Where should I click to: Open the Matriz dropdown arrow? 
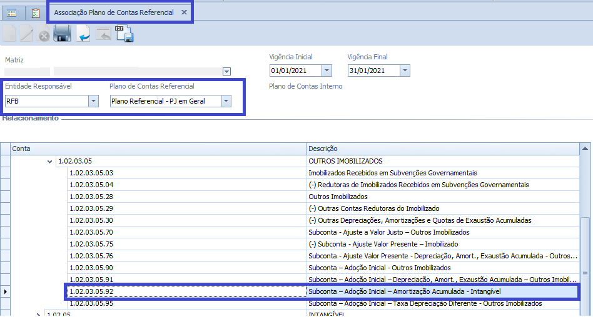pos(226,71)
